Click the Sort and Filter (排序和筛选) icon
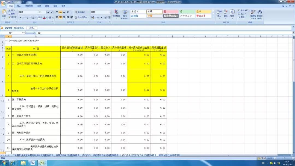Viewport: 295px width, 166px height. click(253, 14)
